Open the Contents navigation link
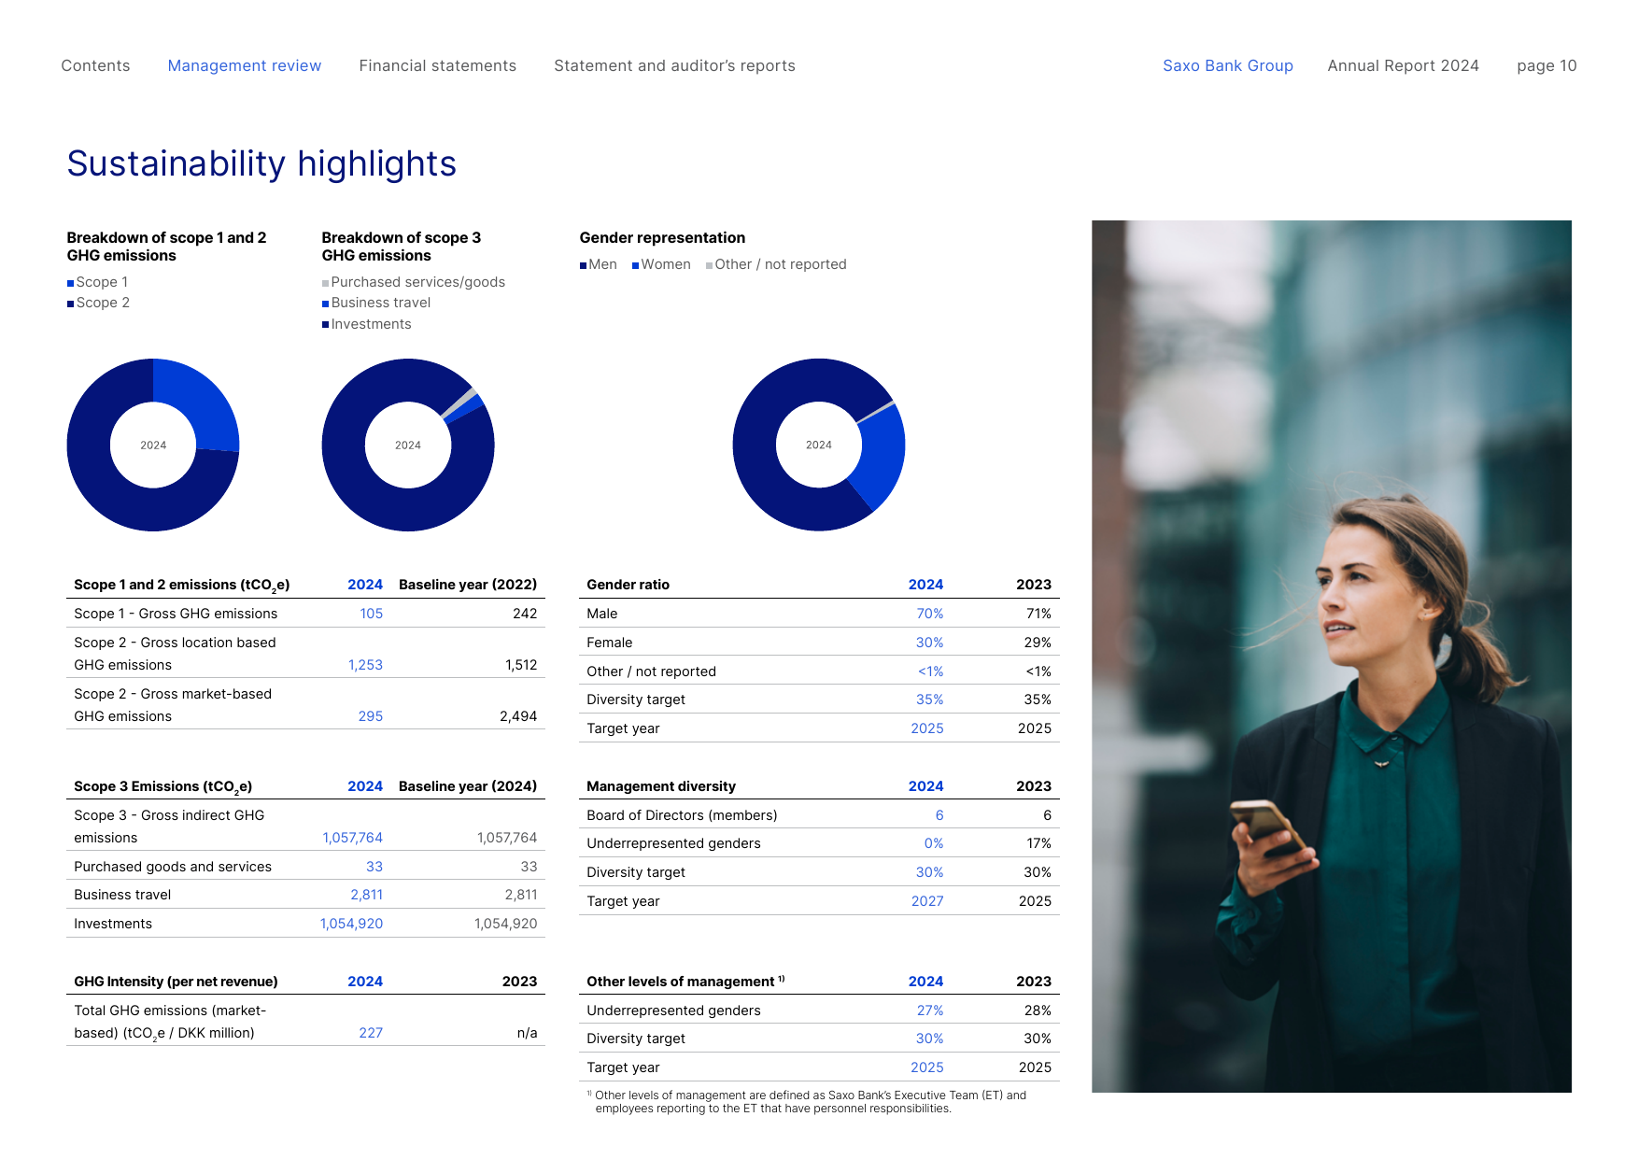Image resolution: width=1638 pixels, height=1159 pixels. [x=95, y=65]
